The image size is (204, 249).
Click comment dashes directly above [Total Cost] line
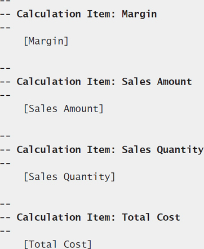(x=5, y=231)
